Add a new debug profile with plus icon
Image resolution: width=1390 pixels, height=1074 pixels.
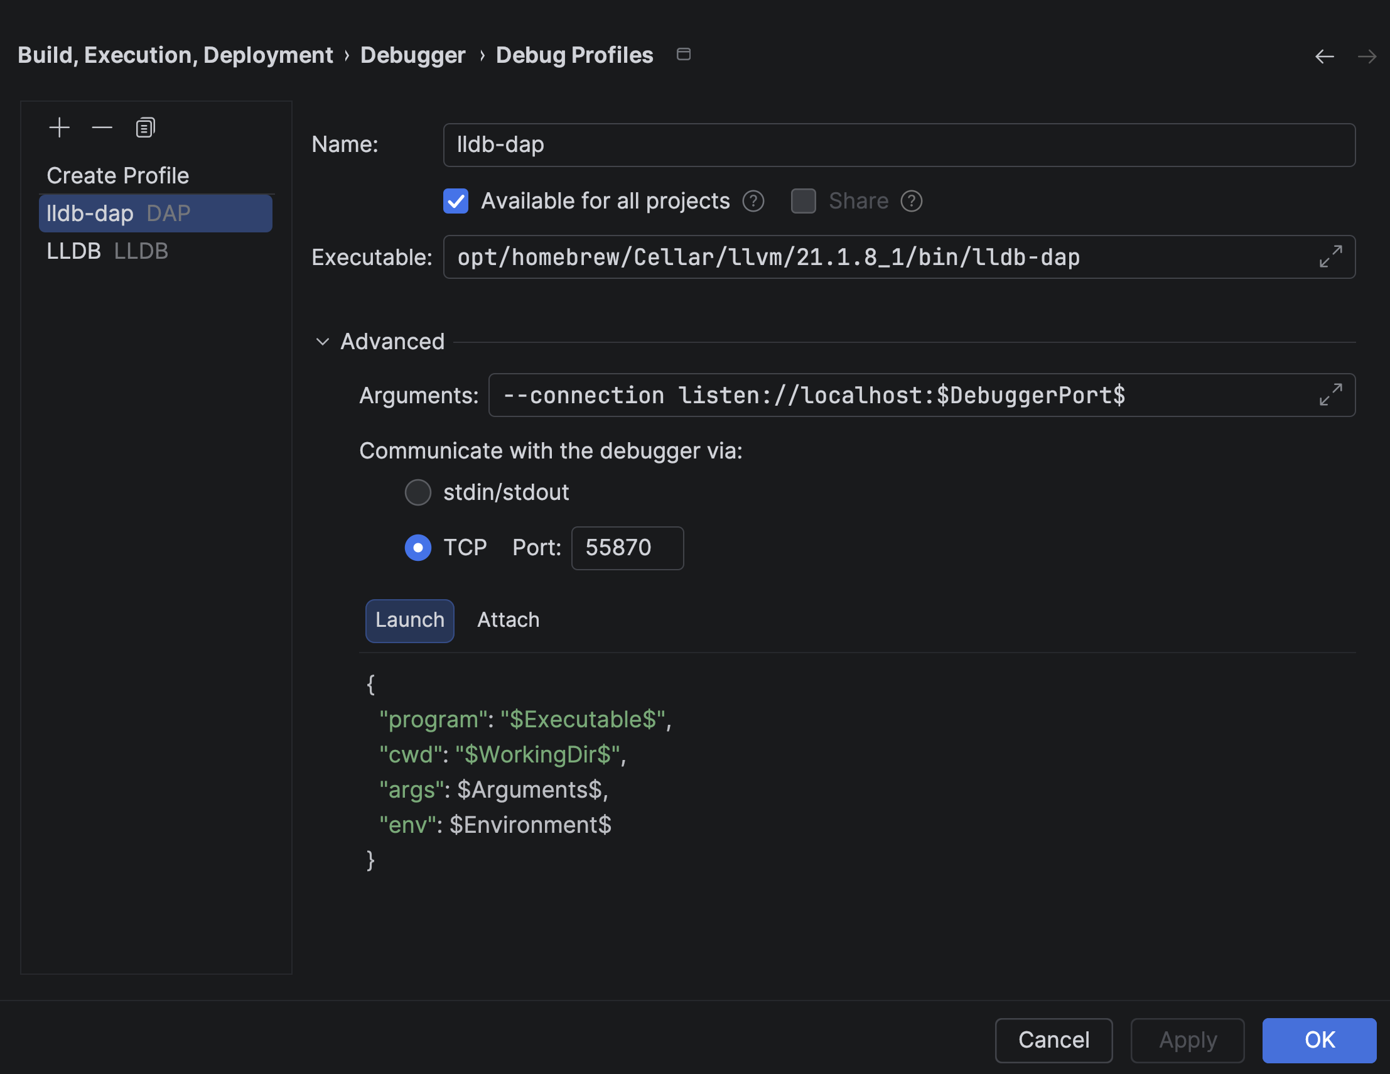click(x=59, y=128)
